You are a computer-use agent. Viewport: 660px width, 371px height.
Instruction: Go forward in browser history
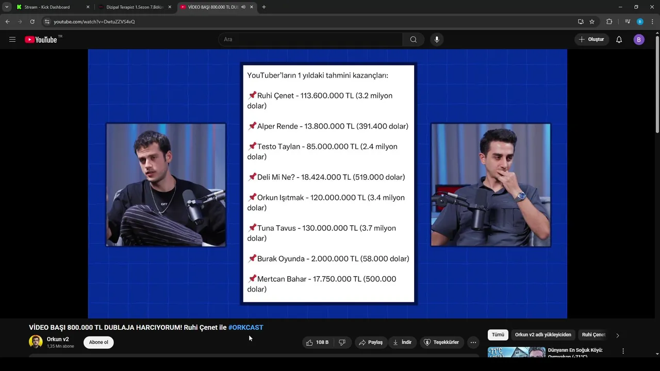coord(20,22)
